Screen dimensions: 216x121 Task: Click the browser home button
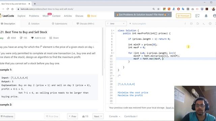point(12,9)
